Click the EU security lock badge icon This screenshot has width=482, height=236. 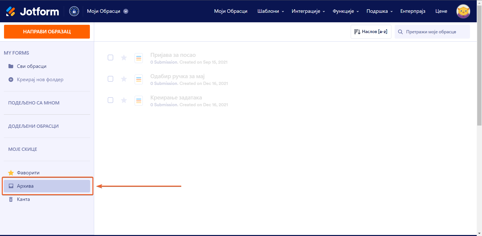coord(74,11)
